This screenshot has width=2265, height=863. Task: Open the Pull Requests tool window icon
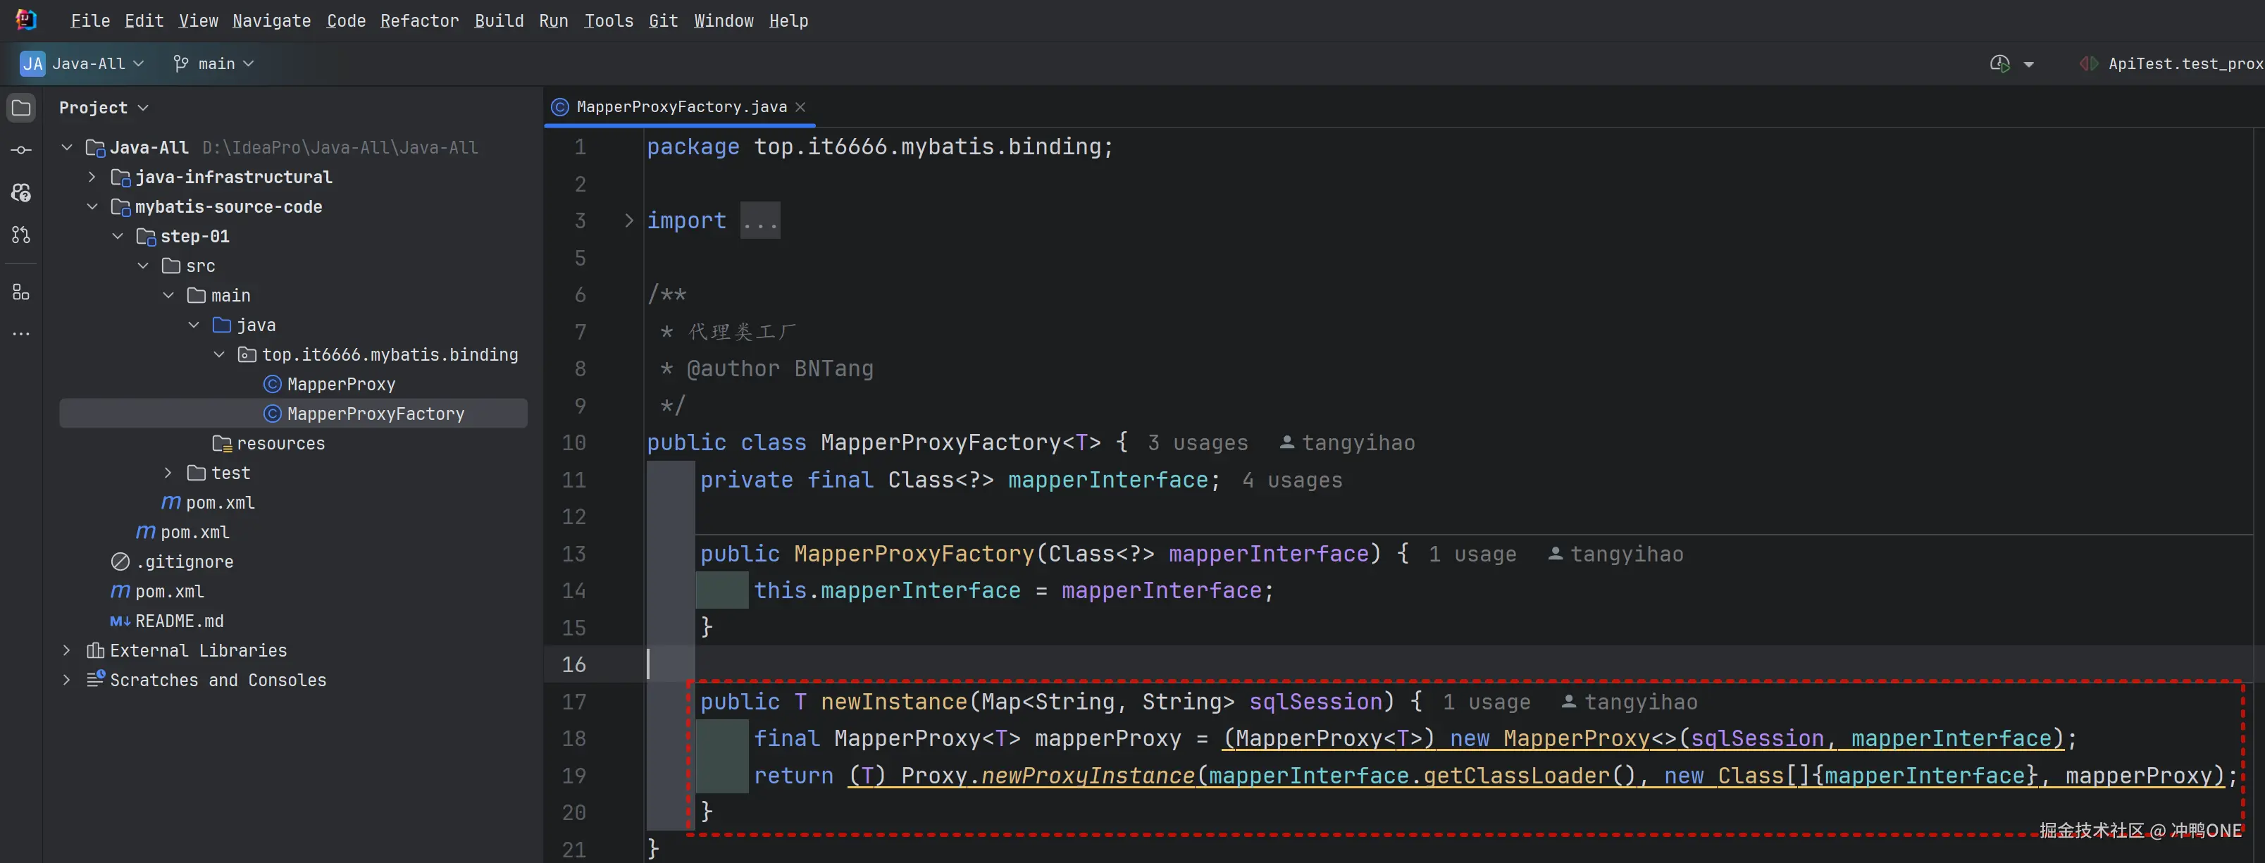tap(21, 235)
